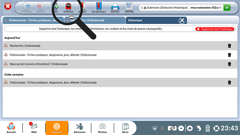Screen dimensions: 240x135
Task: Click the address bar URL field
Action: tap(206, 8)
